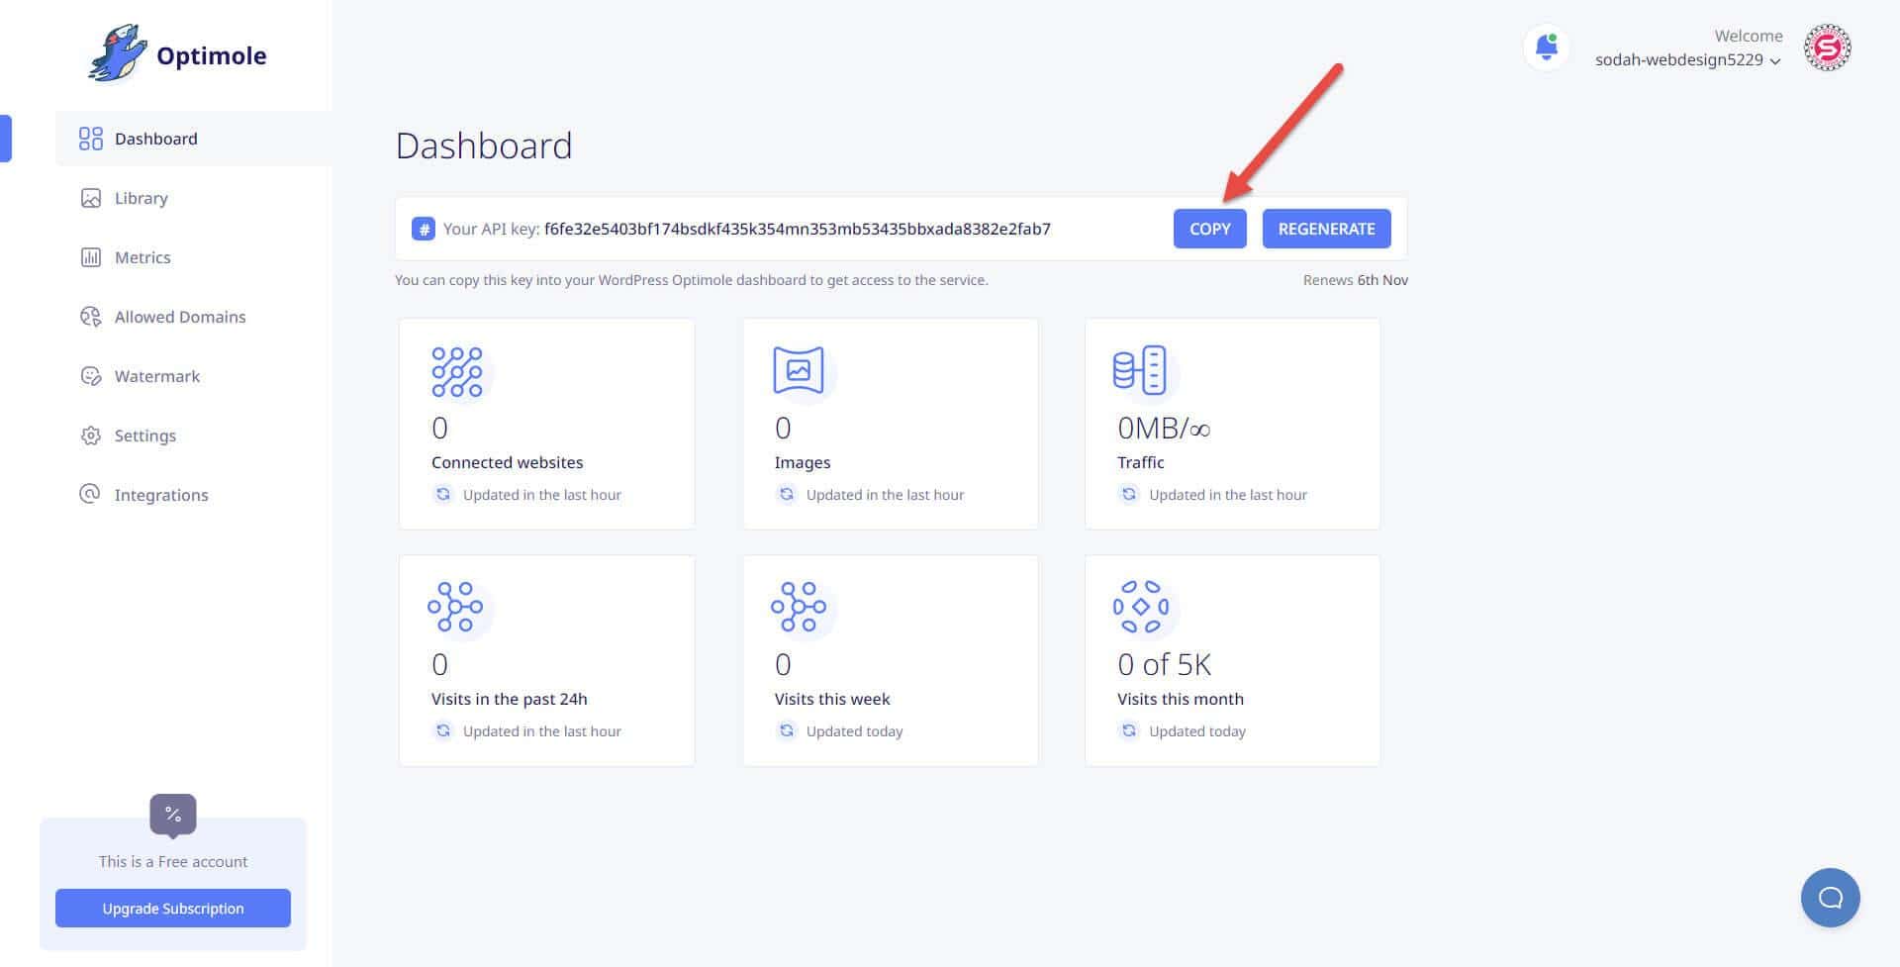Go to Metrics in sidebar
Viewport: 1900px width, 967px height.
pyautogui.click(x=142, y=257)
